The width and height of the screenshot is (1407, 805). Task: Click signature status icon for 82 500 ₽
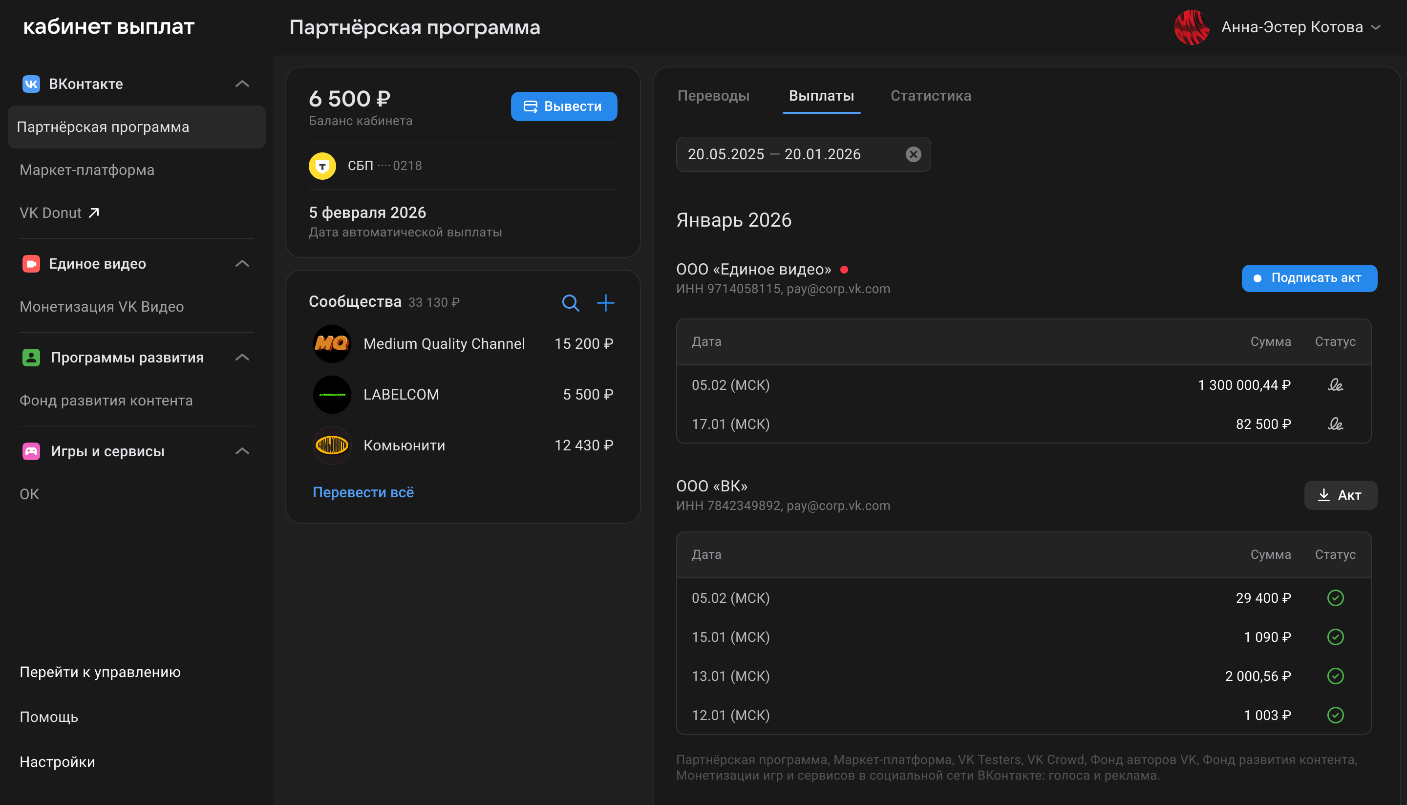(1335, 424)
